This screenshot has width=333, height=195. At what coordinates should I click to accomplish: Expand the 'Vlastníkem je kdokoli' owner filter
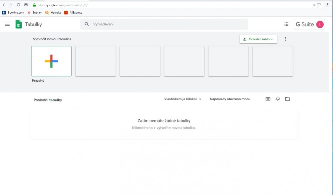click(x=183, y=99)
